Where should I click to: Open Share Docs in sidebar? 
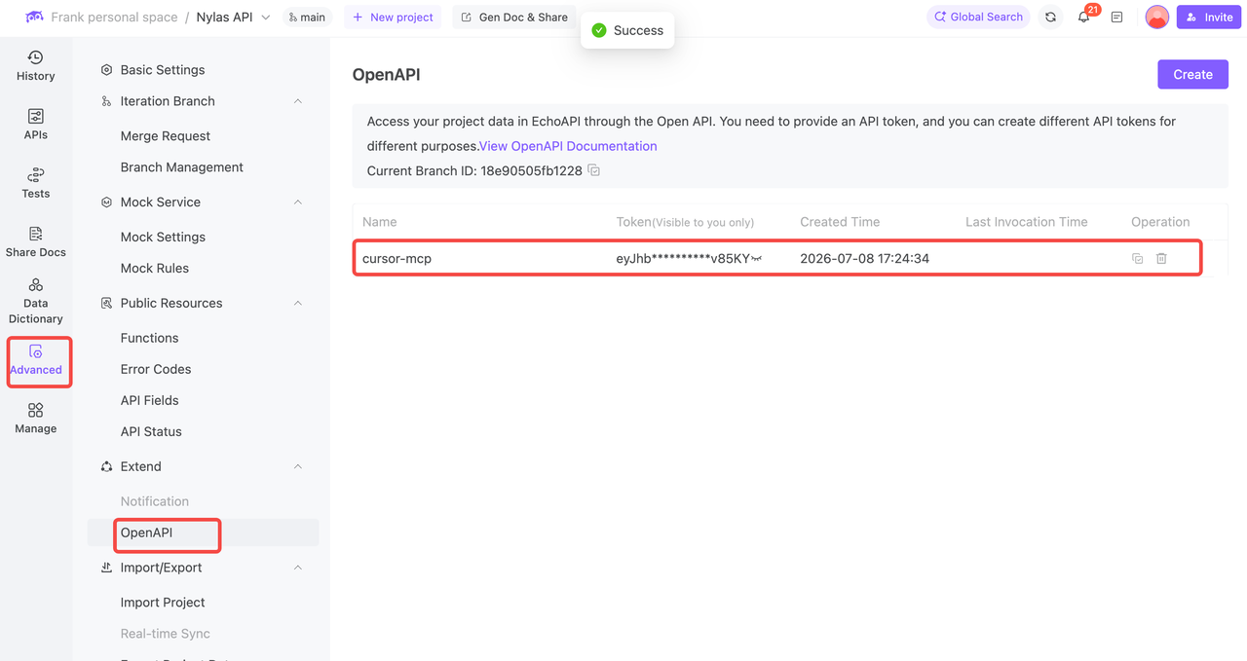pyautogui.click(x=35, y=241)
